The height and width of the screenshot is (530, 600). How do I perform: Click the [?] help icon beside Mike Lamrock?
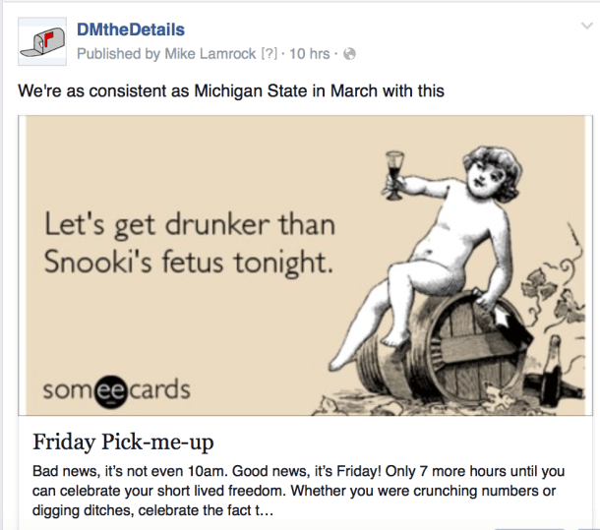click(270, 53)
